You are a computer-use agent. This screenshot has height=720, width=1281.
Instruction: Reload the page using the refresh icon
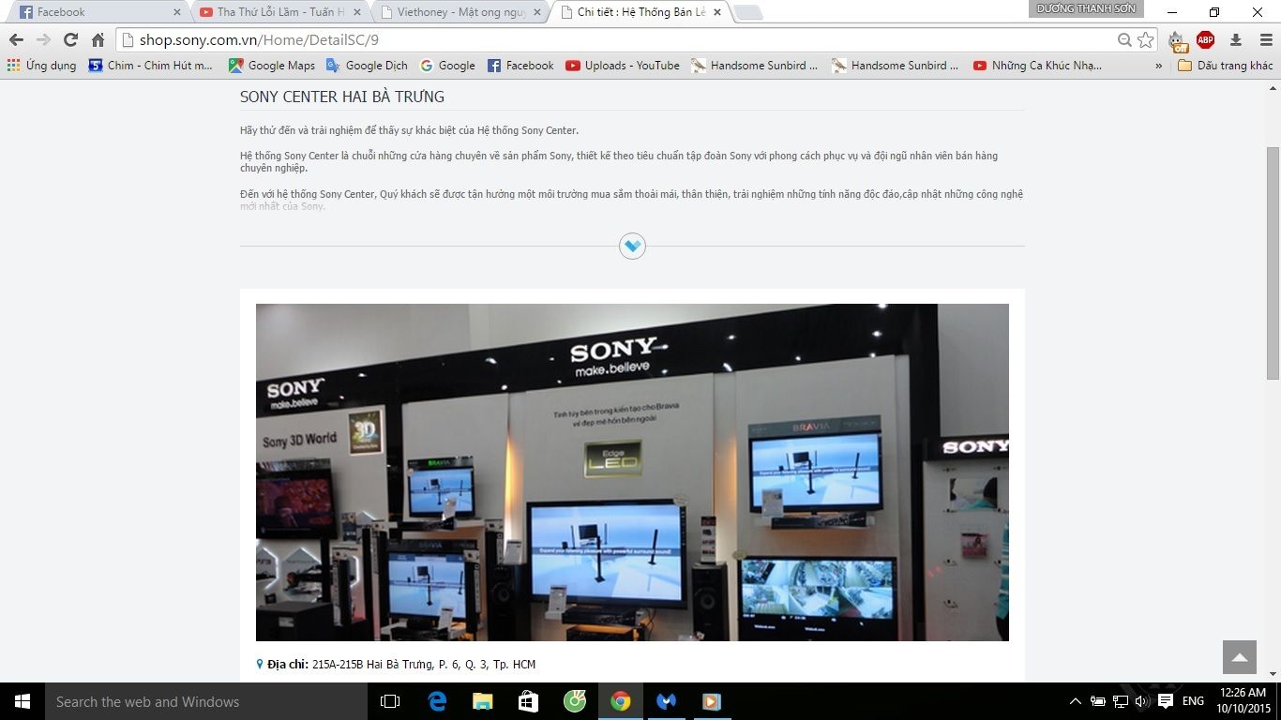[x=69, y=40]
